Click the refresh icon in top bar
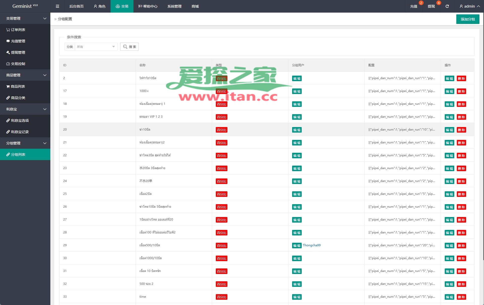484x305 pixels. point(447,6)
